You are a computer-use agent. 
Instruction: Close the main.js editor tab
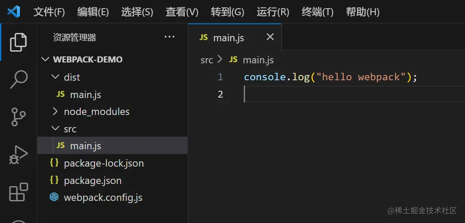[270, 37]
